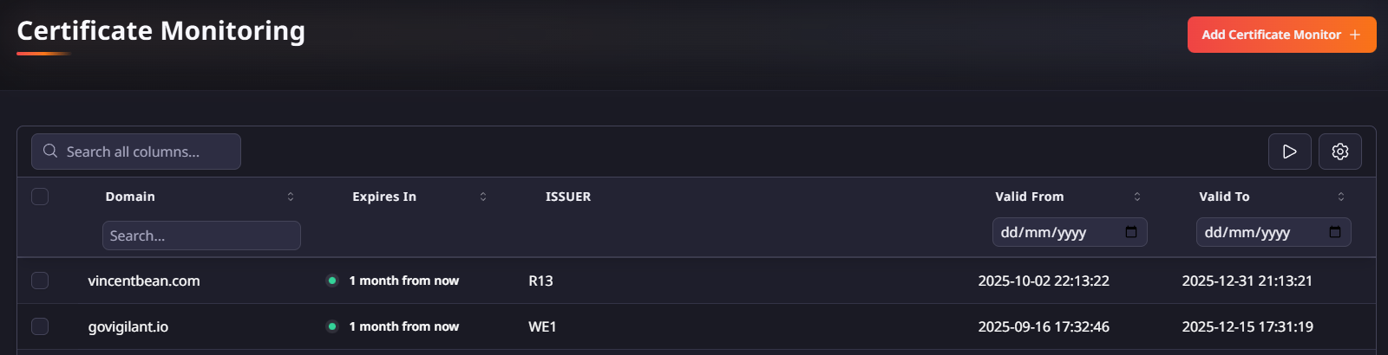Click the magnifier icon in search bar
1388x355 pixels.
pyautogui.click(x=50, y=151)
